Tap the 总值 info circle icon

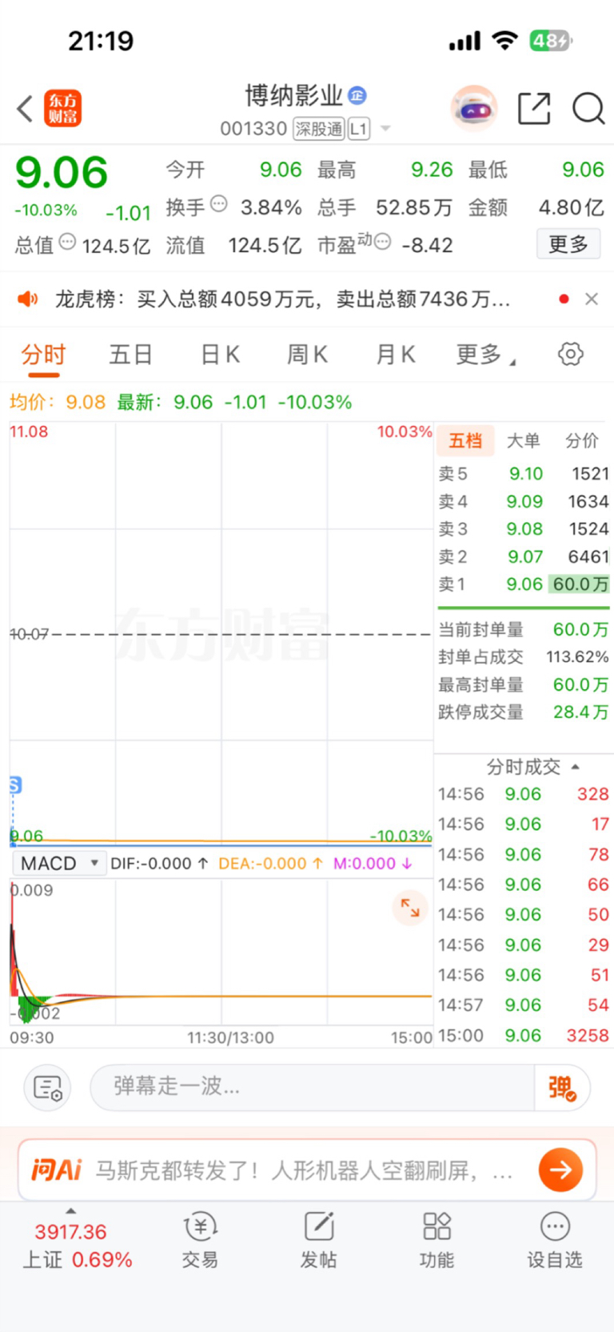tap(68, 241)
